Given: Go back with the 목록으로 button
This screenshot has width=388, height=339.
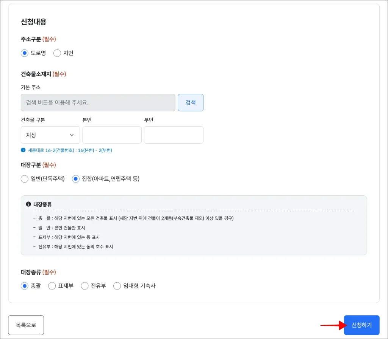Looking at the screenshot, I should [x=26, y=325].
